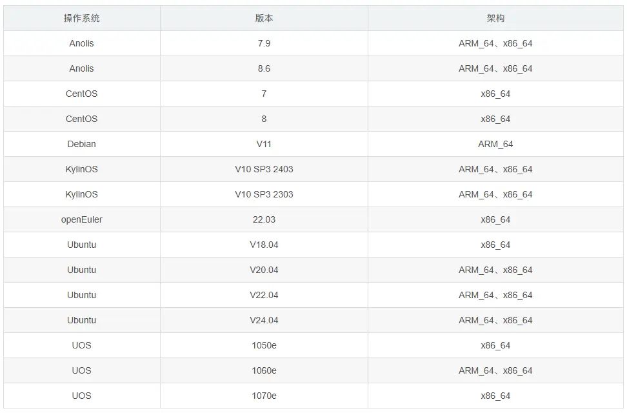
Task: Select the 22.03 version cell
Action: coord(264,219)
